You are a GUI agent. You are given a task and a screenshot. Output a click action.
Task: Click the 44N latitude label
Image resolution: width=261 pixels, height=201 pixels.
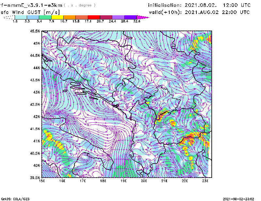(x=37, y=68)
